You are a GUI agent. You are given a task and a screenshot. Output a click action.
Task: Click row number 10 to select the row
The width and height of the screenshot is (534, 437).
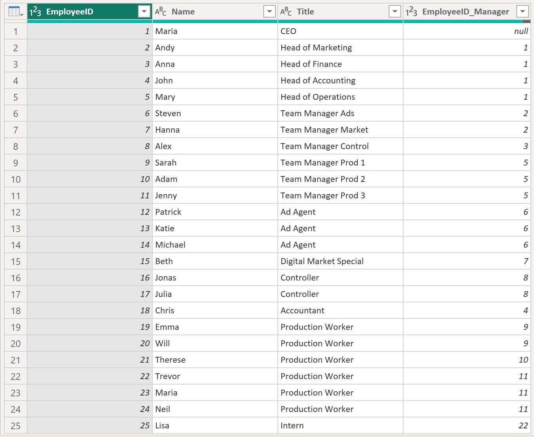(x=15, y=179)
